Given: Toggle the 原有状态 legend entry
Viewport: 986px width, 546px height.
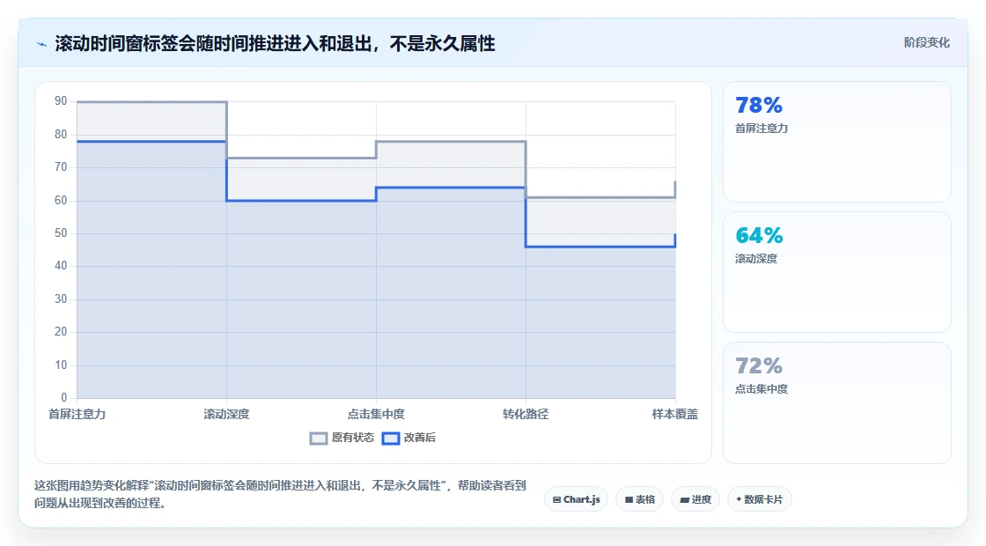Looking at the screenshot, I should (x=342, y=438).
